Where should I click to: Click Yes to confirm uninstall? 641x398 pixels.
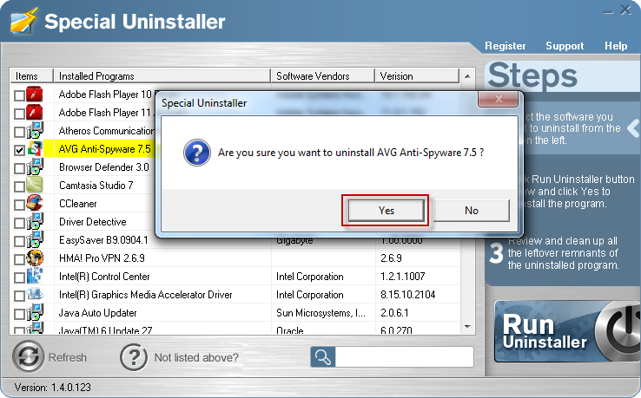pos(386,211)
